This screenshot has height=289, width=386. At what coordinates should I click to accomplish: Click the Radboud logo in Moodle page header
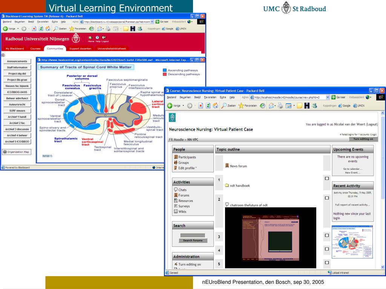pos(172,117)
